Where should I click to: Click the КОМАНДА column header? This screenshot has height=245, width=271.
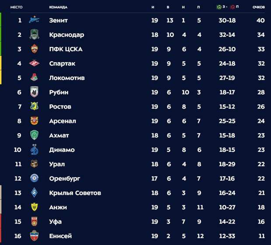[58, 7]
